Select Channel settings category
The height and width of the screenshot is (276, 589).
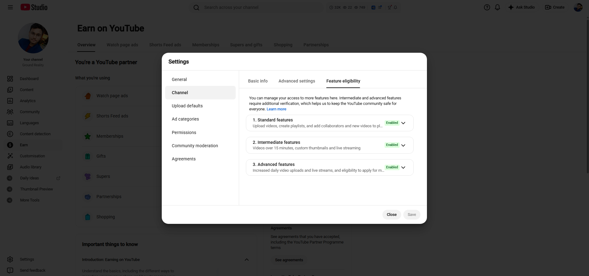[x=200, y=93]
